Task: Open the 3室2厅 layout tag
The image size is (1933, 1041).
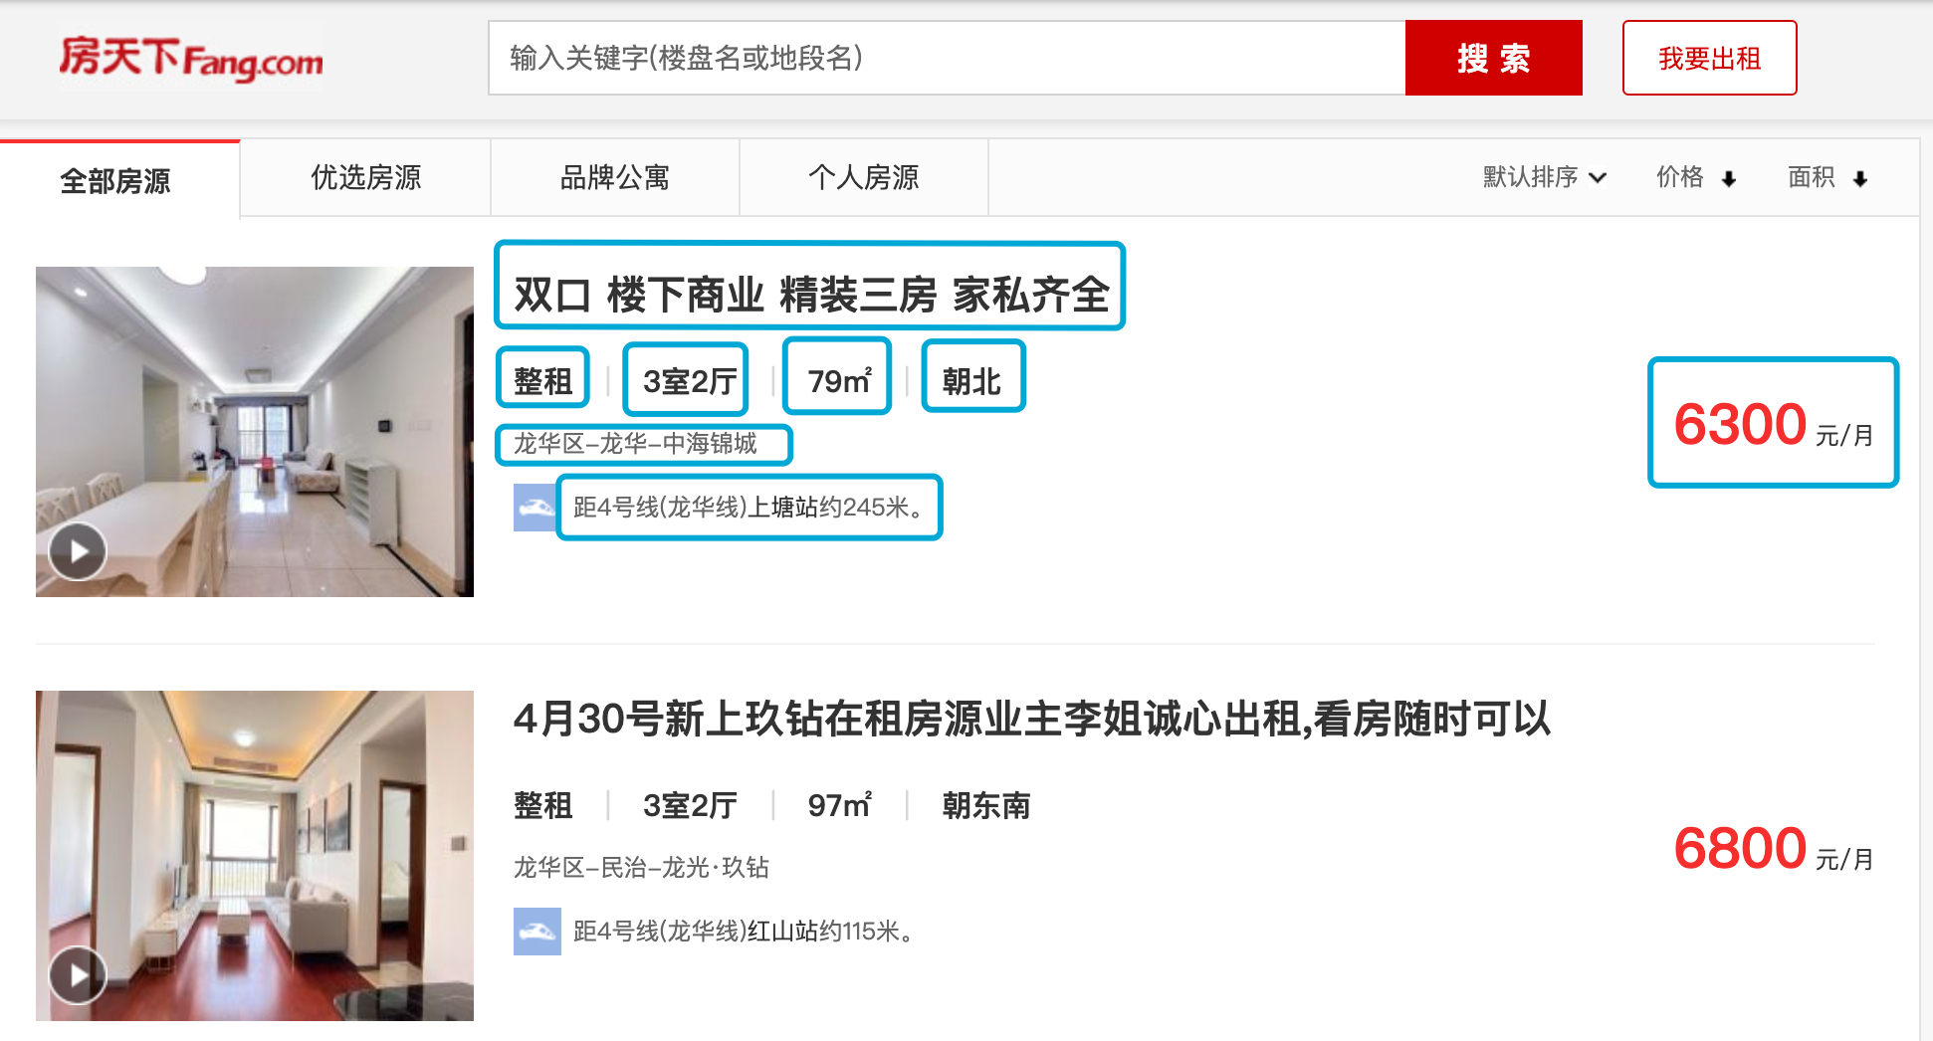Action: 685,378
